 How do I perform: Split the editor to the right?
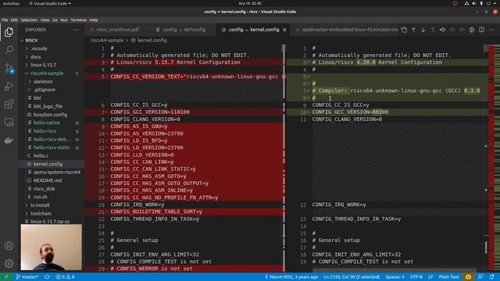481,30
